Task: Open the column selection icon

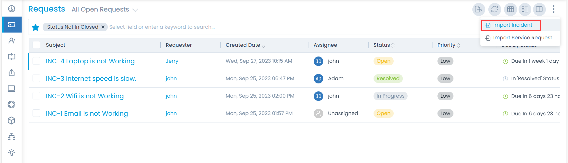Action: [525, 9]
